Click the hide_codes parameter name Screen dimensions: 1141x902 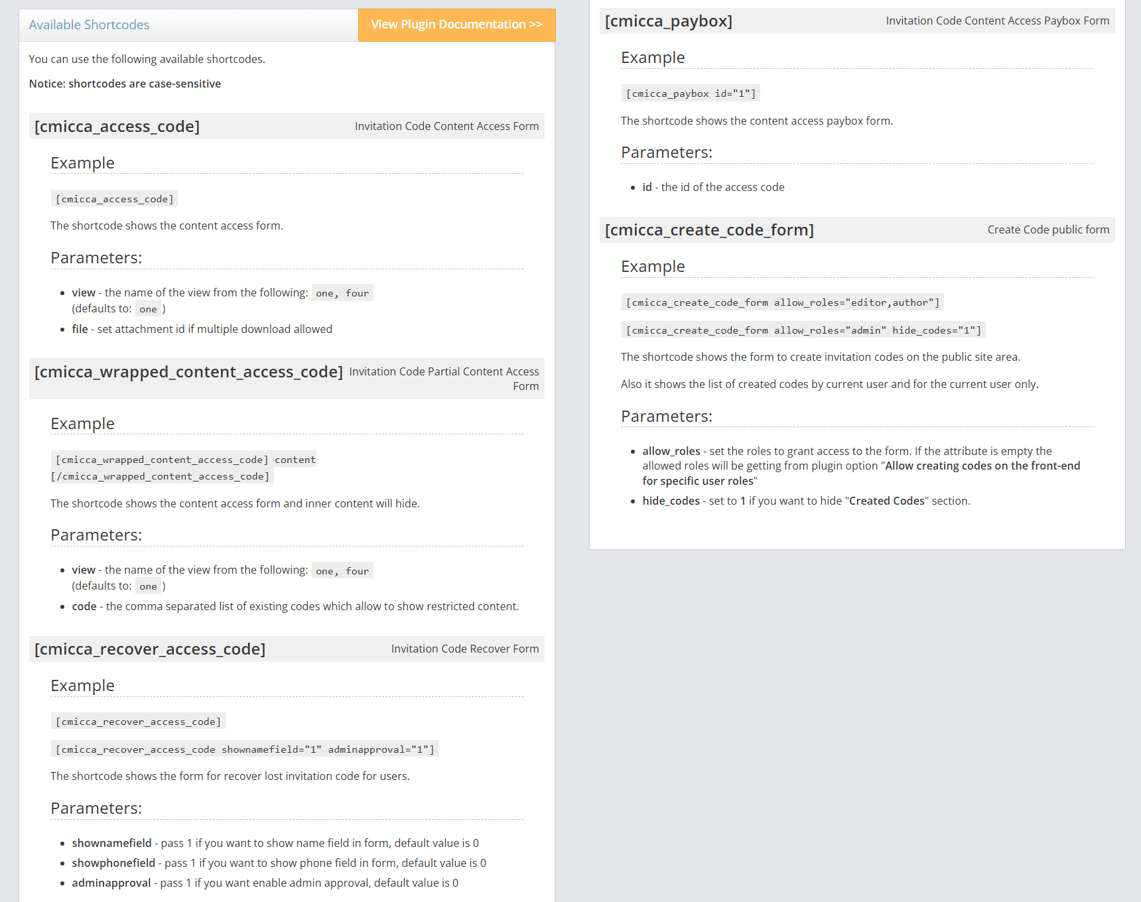pyautogui.click(x=671, y=501)
